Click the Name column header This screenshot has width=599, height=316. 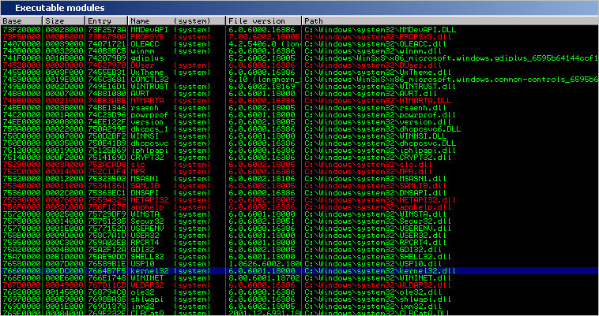[175, 19]
